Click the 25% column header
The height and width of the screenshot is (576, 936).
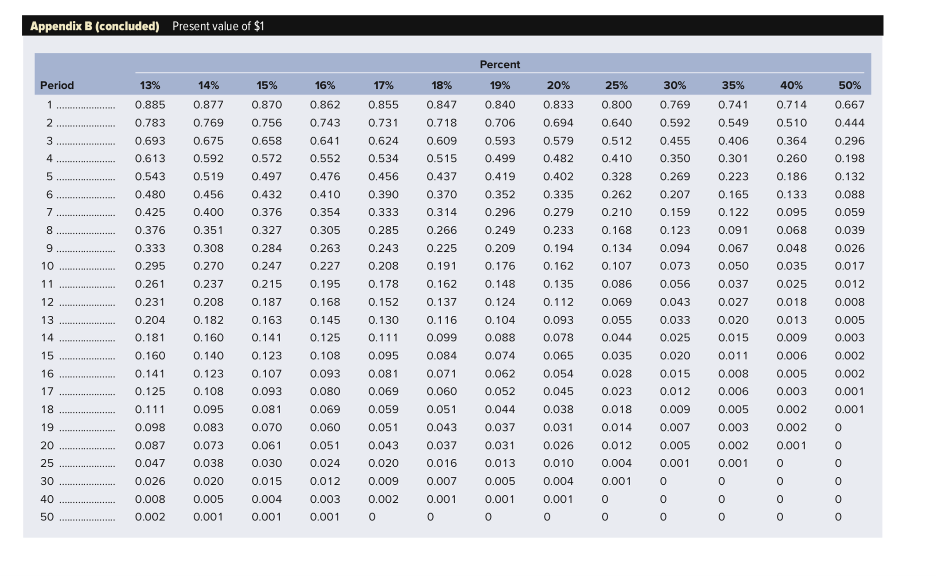pyautogui.click(x=616, y=85)
